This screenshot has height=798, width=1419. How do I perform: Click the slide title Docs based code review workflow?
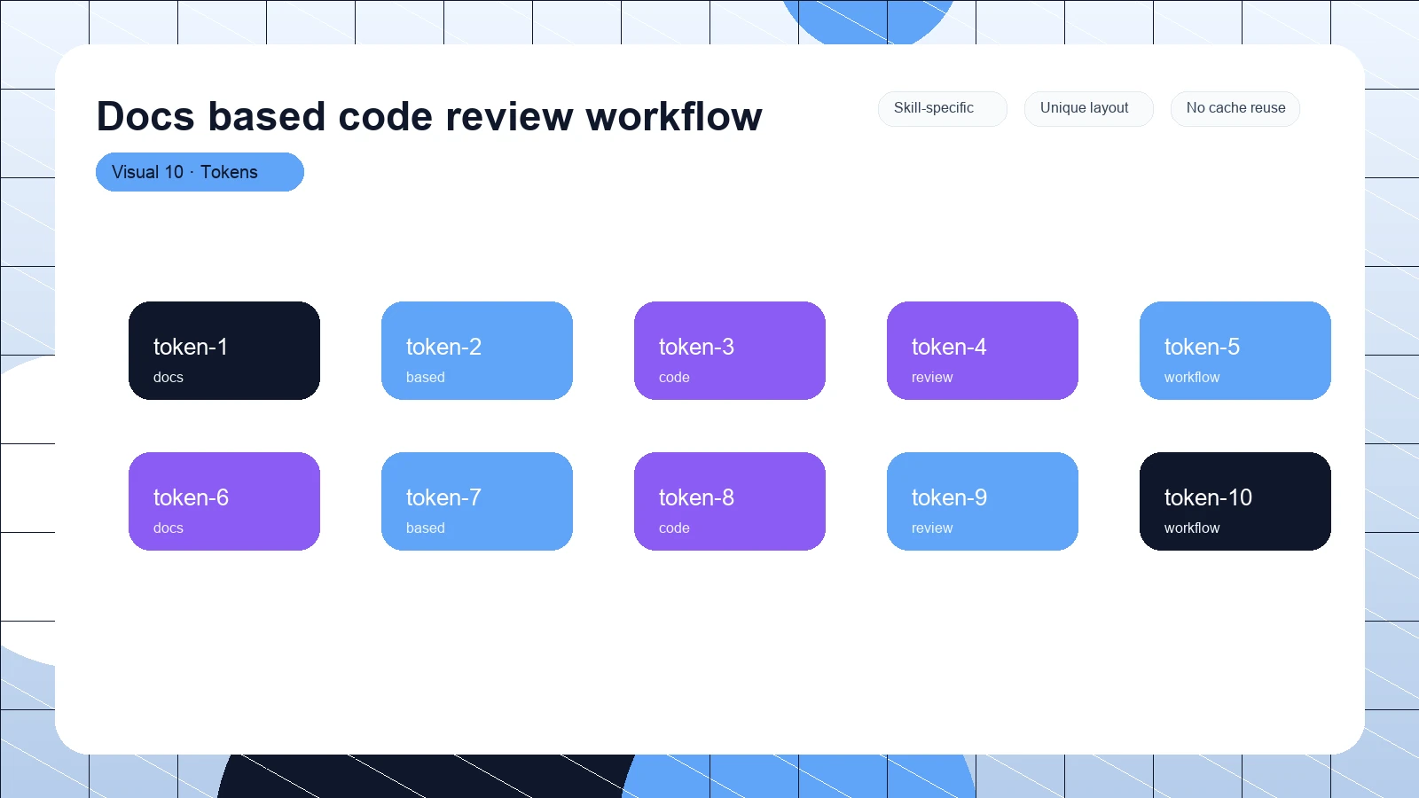coord(429,116)
